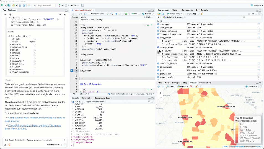Load workspace icon in Environment pane

(159, 14)
